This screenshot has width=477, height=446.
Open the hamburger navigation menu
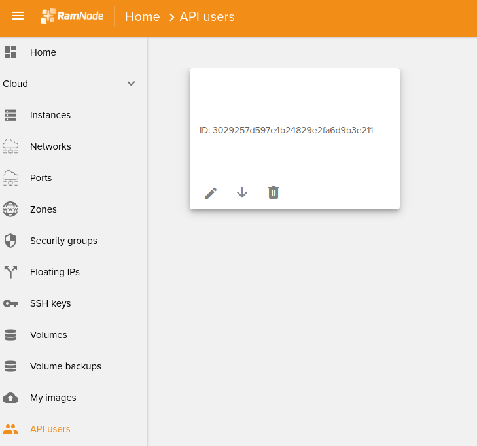(x=18, y=16)
